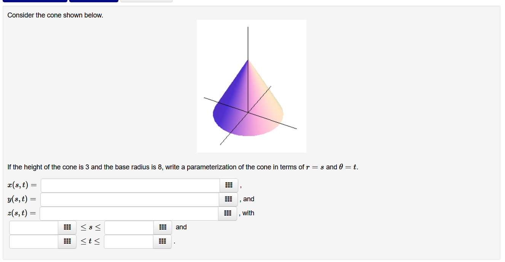Open the math palette for the lower s bound
The height and width of the screenshot is (262, 505).
click(67, 227)
